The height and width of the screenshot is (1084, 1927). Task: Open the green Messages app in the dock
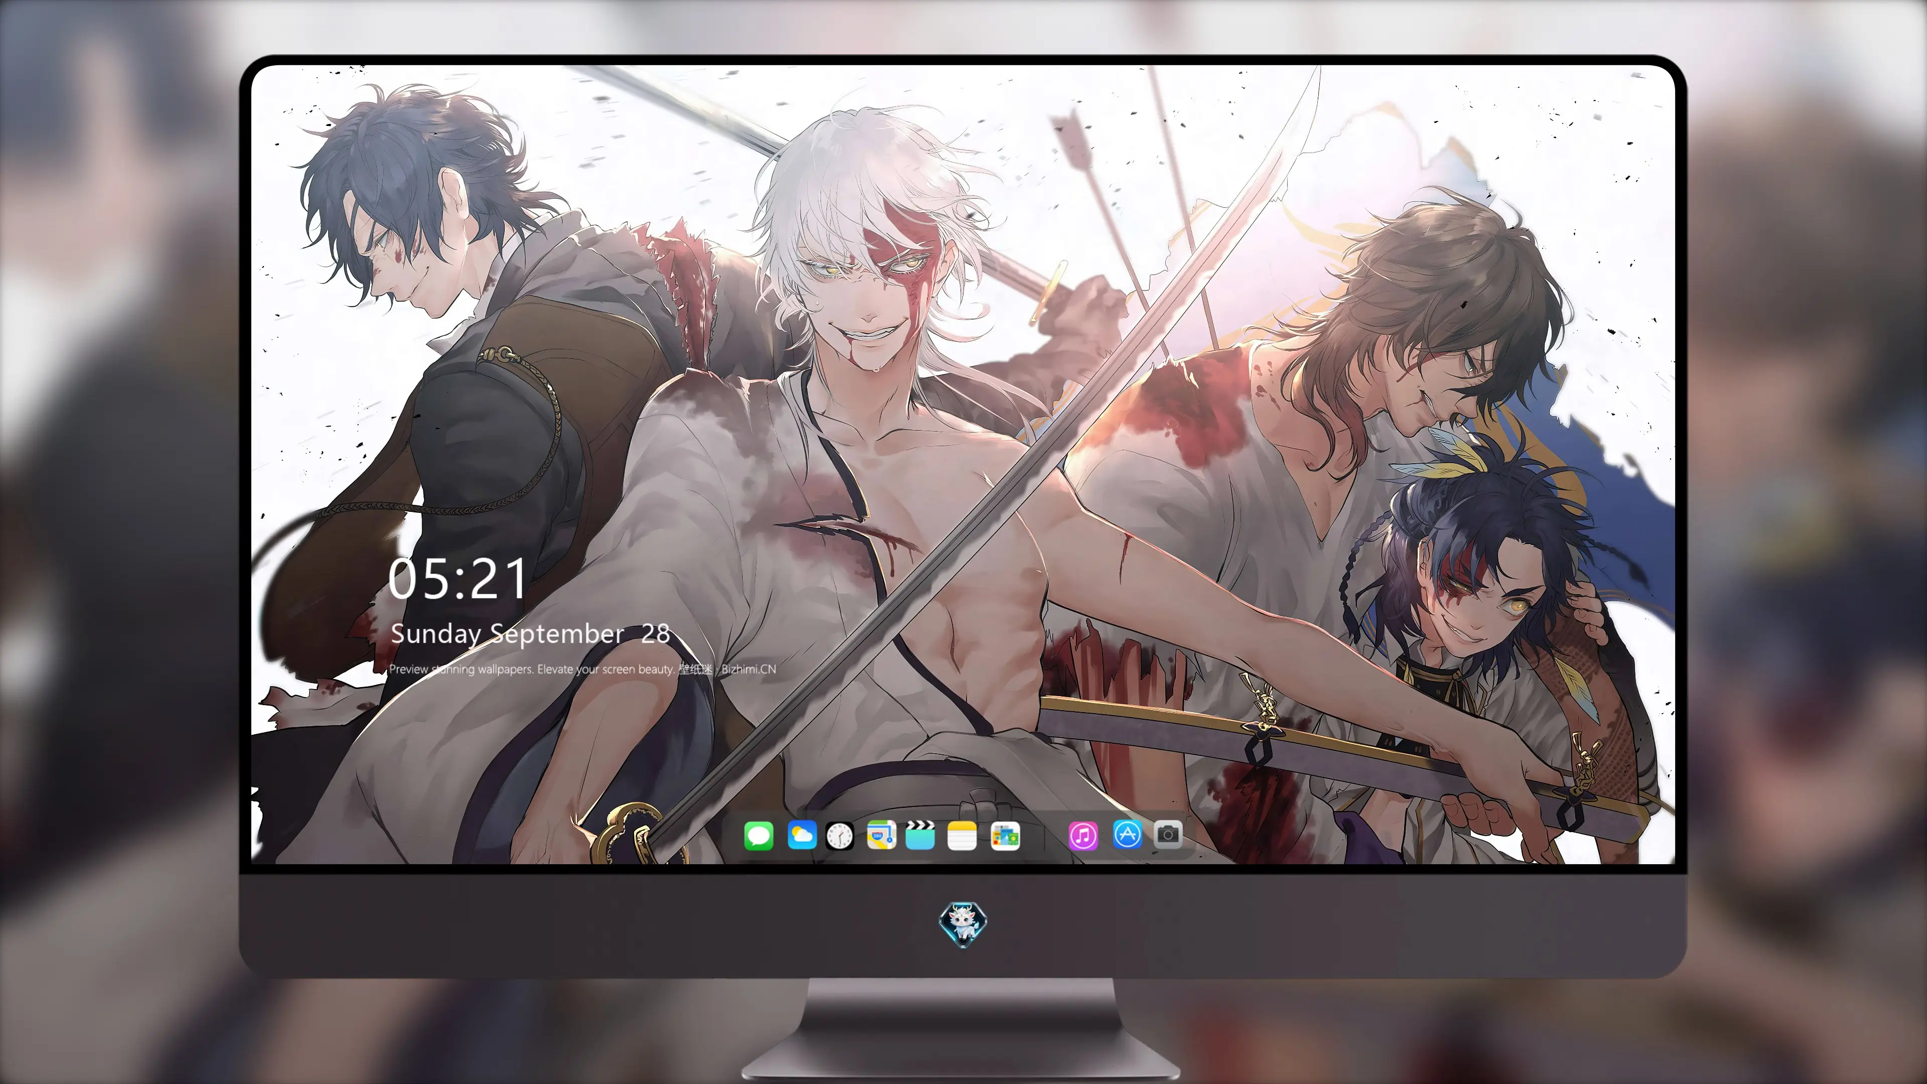tap(759, 836)
